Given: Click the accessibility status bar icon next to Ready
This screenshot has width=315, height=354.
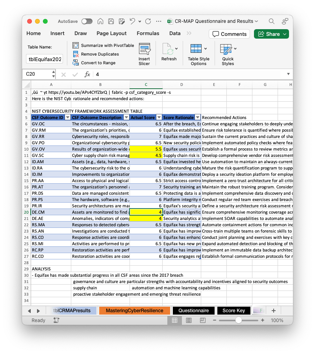Looking at the screenshot, I should [56, 320].
